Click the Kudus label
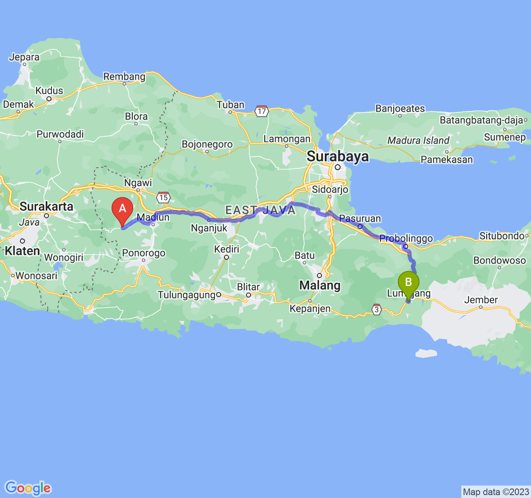This screenshot has width=531, height=498. [x=49, y=90]
